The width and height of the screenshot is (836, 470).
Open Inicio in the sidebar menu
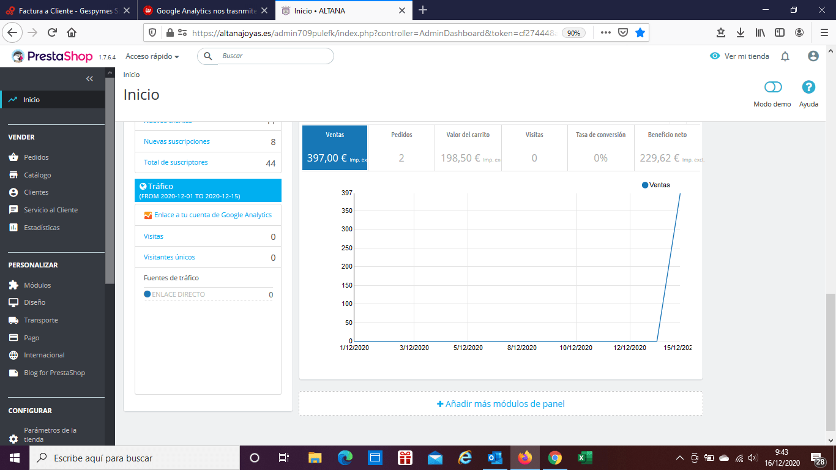(53, 100)
